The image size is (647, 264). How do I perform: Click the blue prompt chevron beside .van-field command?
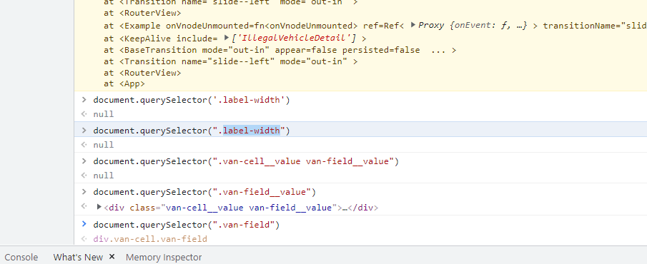(84, 224)
